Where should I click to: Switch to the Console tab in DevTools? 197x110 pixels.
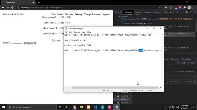(138, 12)
